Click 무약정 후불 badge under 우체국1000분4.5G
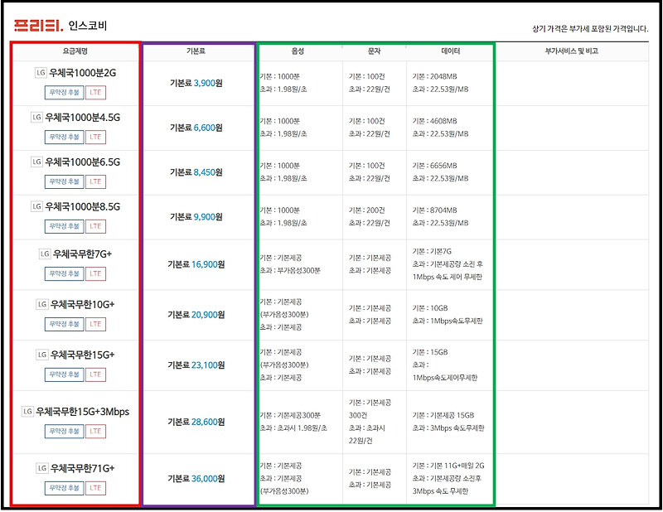This screenshot has height=512, width=663. (x=65, y=137)
